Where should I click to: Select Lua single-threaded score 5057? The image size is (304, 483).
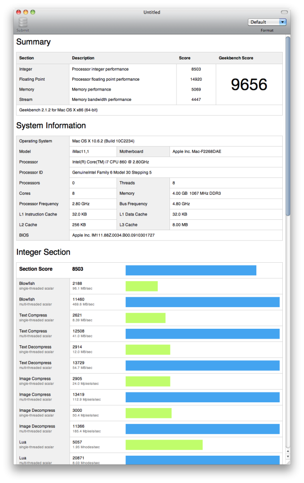(x=77, y=442)
